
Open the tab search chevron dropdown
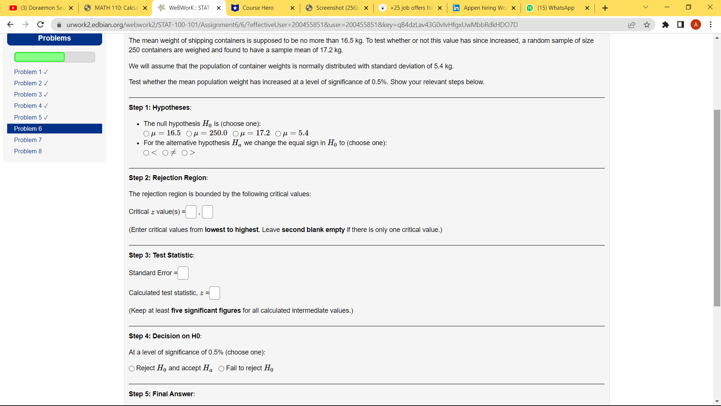(x=646, y=7)
